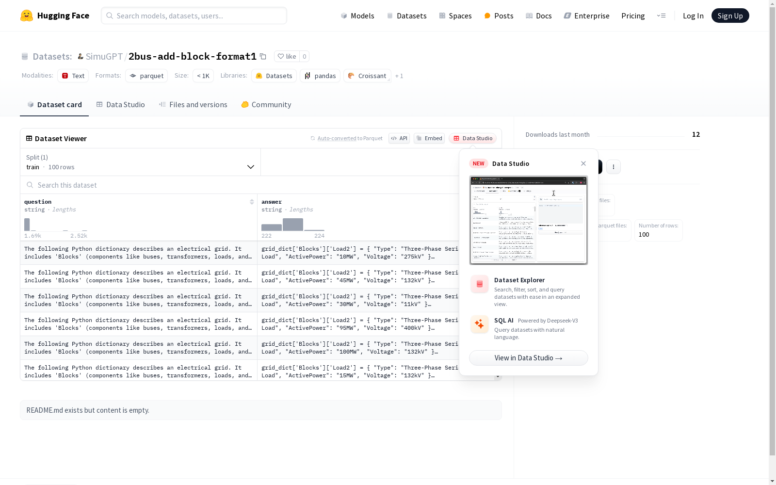Copy dataset name with the copy icon
Image resolution: width=776 pixels, height=485 pixels.
tap(263, 56)
